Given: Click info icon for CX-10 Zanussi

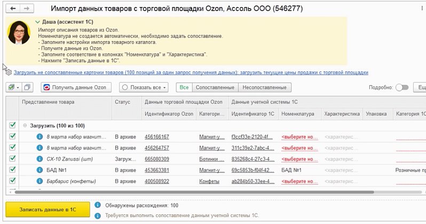Looking at the screenshot, I should (40, 159).
